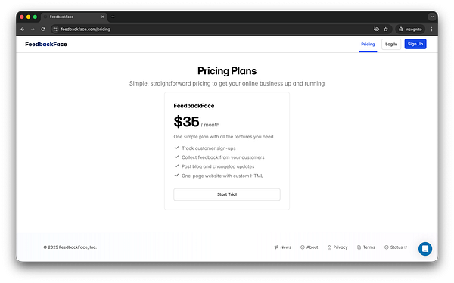Select the FeedbackFace browser tab
The image size is (454, 283).
[74, 17]
